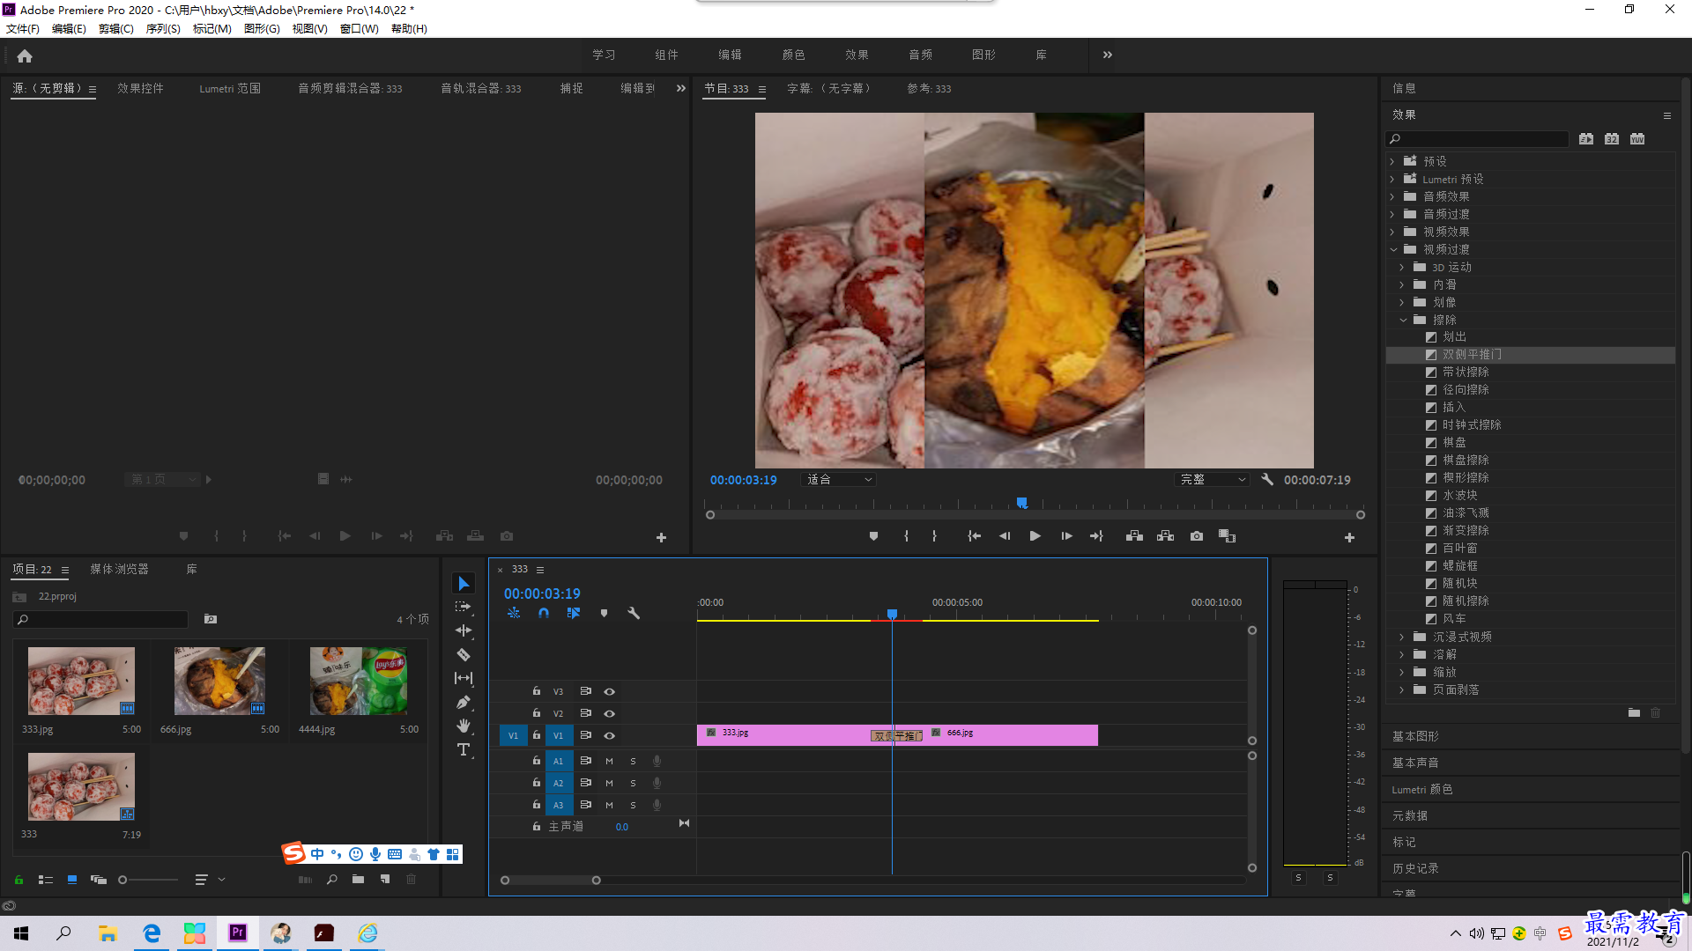The height and width of the screenshot is (951, 1692).
Task: Expand the 音频效果 folder
Action: click(x=1392, y=197)
